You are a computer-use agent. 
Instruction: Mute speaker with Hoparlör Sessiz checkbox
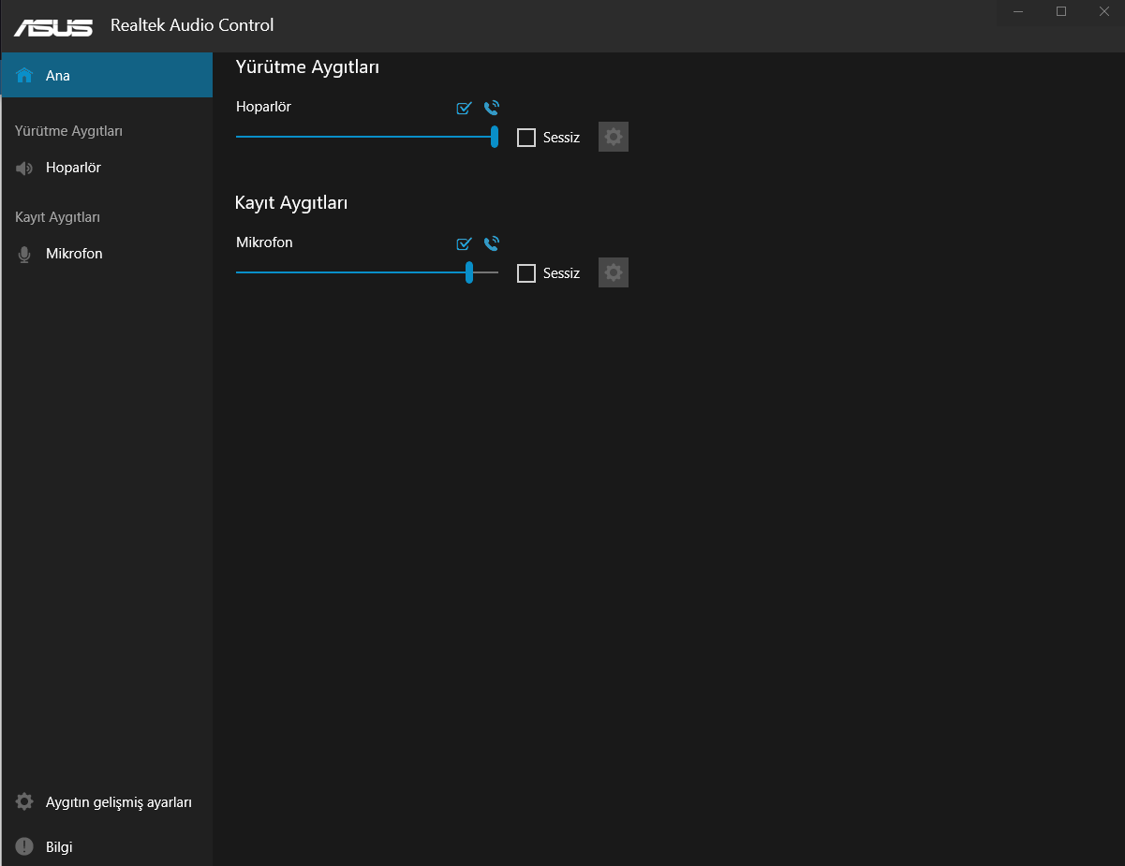pyautogui.click(x=526, y=138)
